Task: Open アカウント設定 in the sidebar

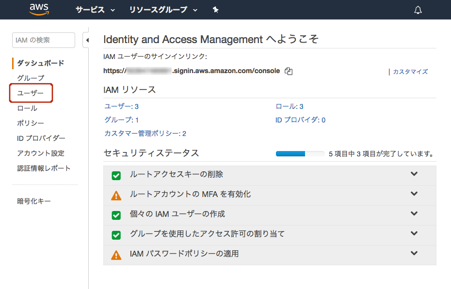Action: 41,153
